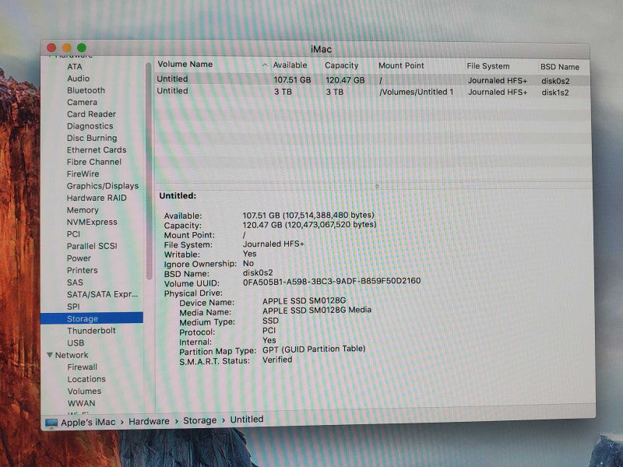
Task: Open FireWire information
Action: tap(83, 174)
